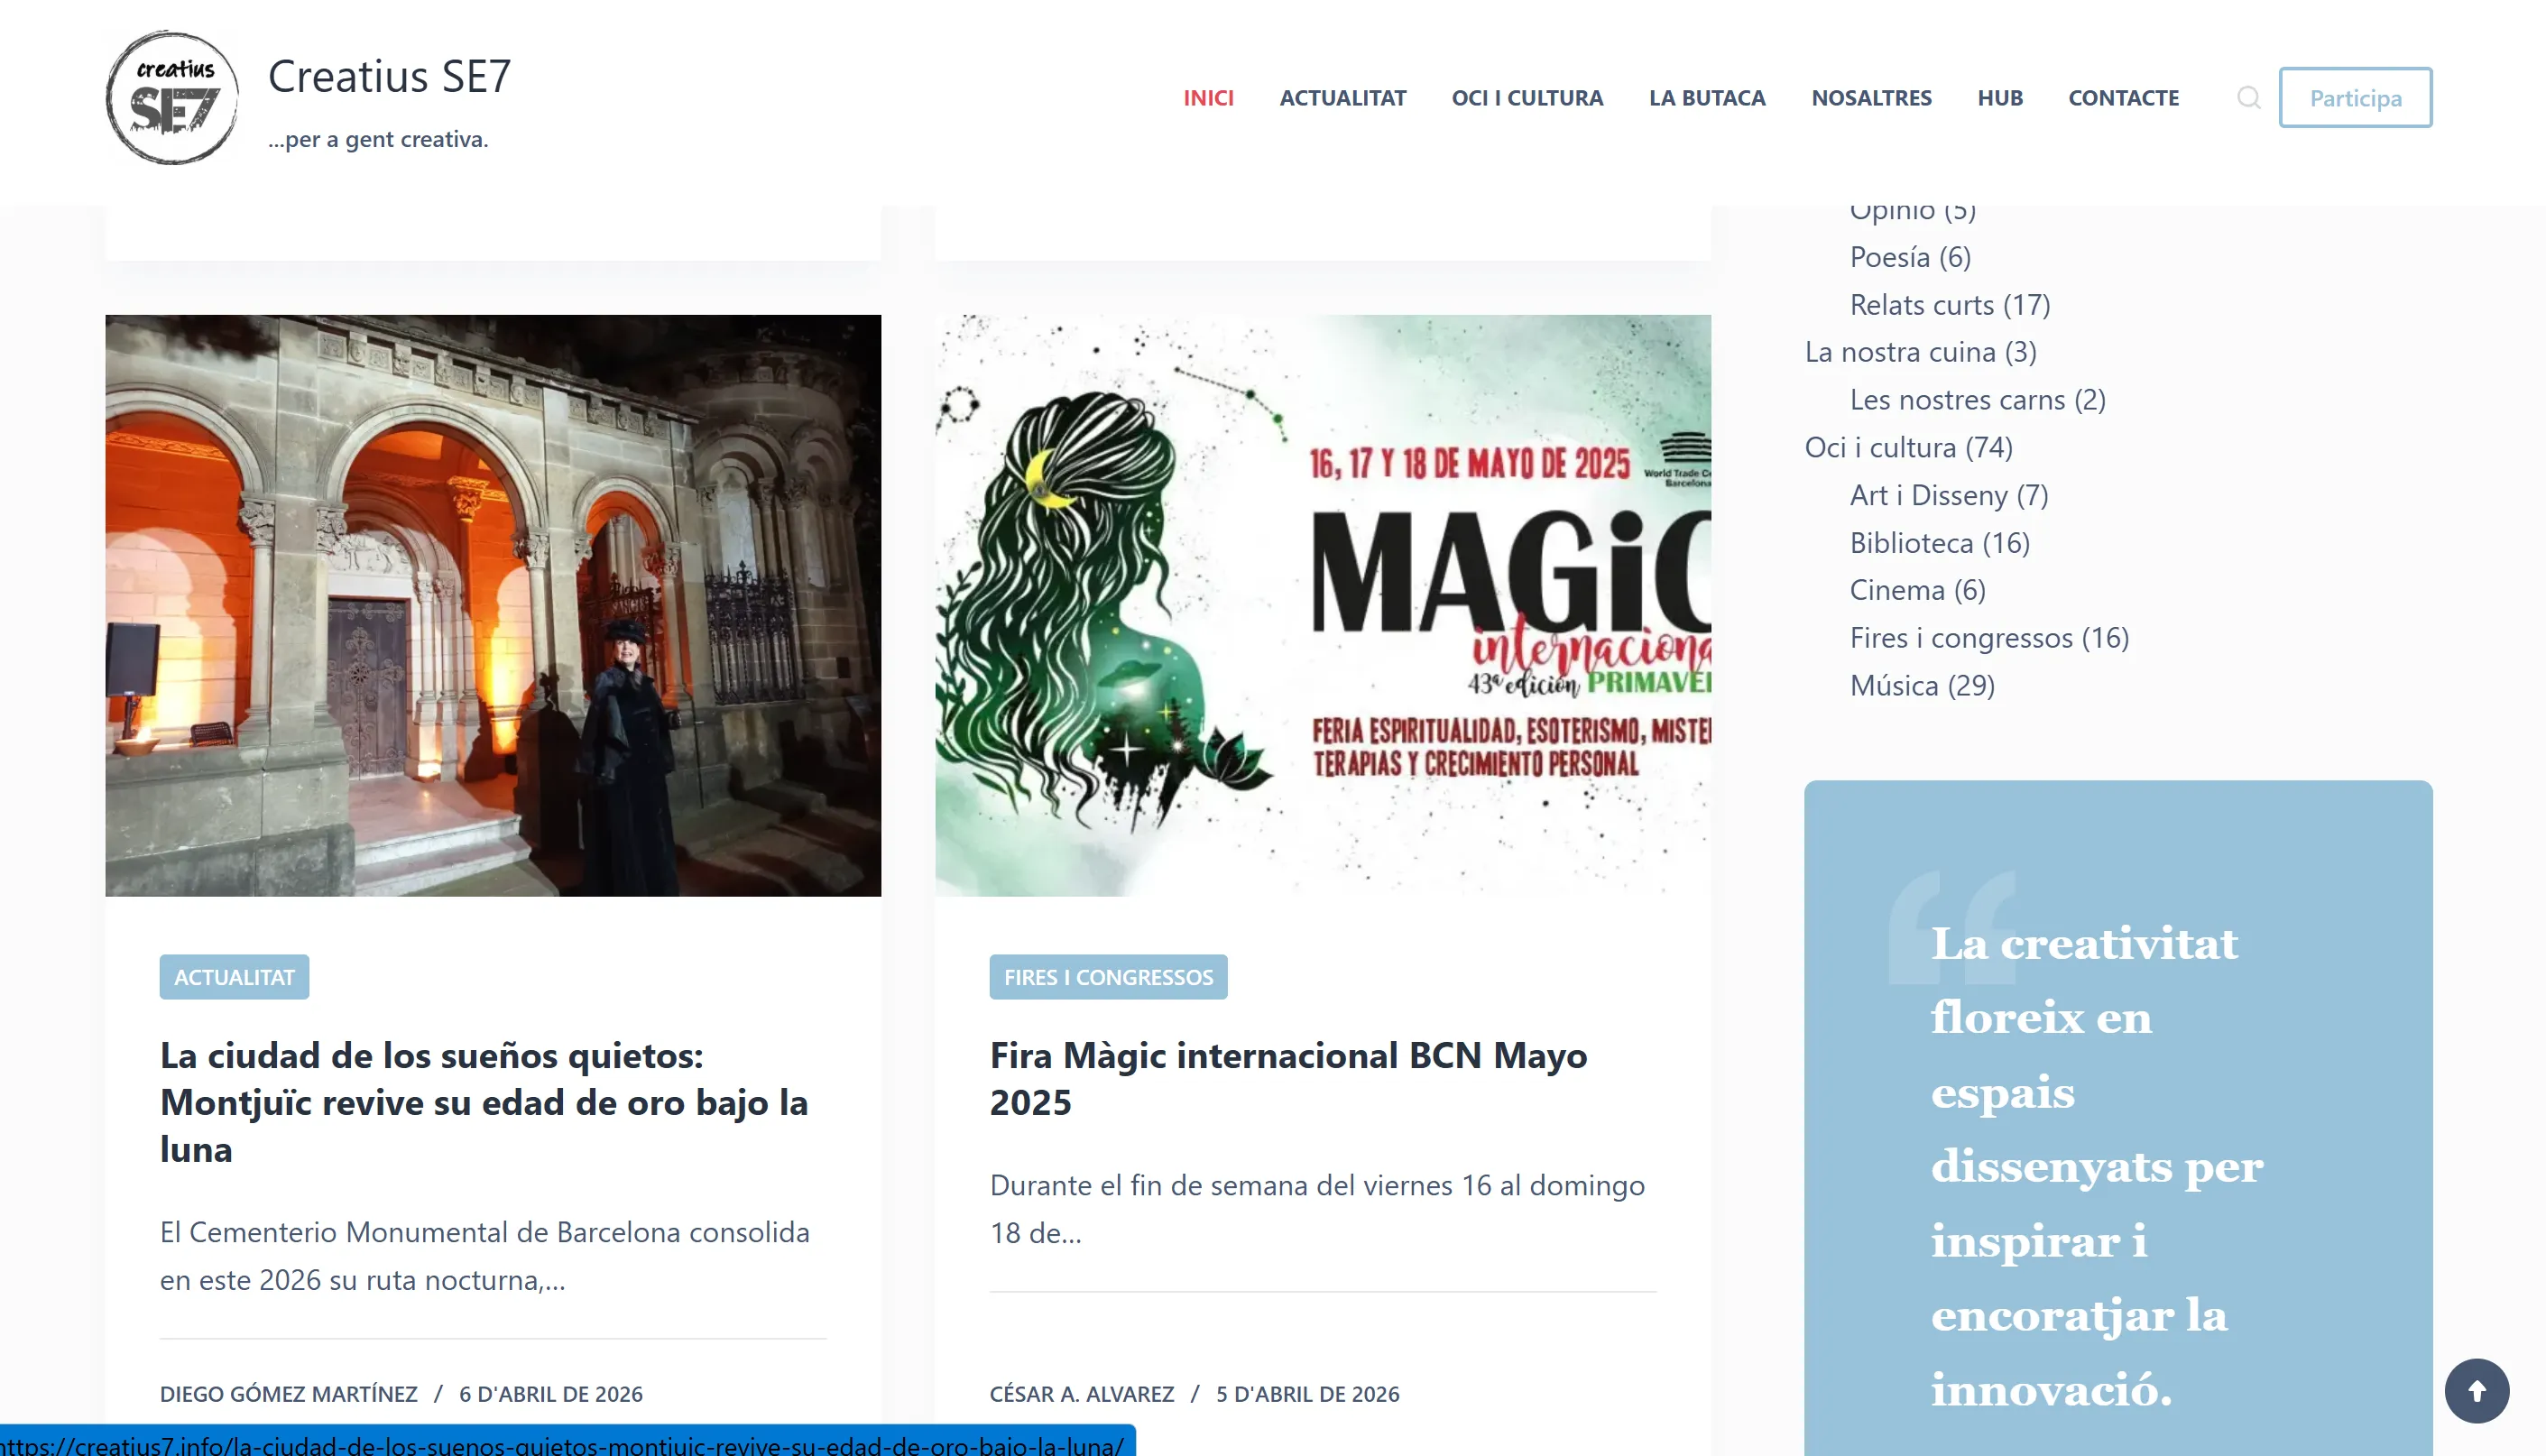The width and height of the screenshot is (2546, 1456).
Task: Click the scroll-to-top arrow button
Action: click(x=2476, y=1390)
